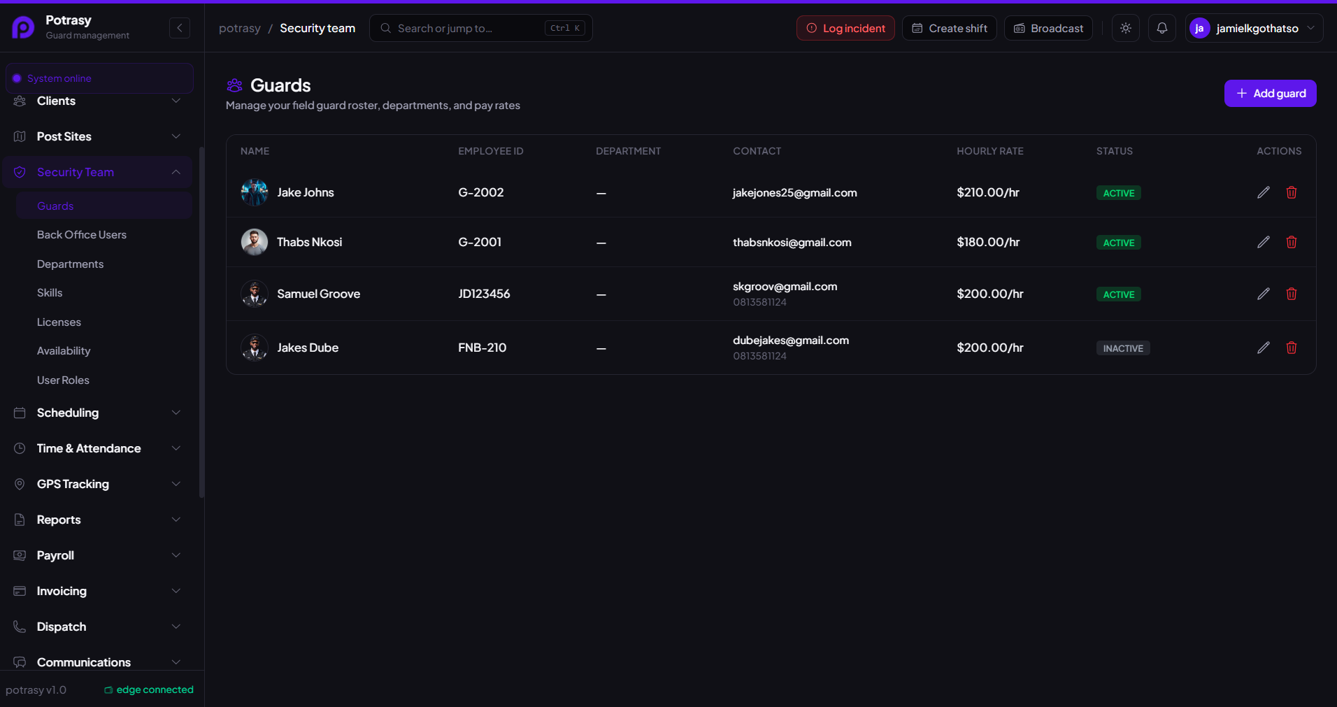
Task: Click the ja user avatar
Action: coord(1200,28)
